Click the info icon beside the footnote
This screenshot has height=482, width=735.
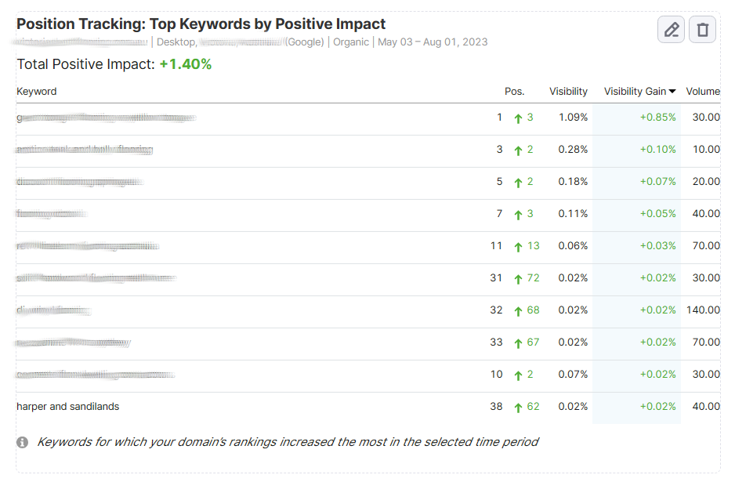(23, 443)
